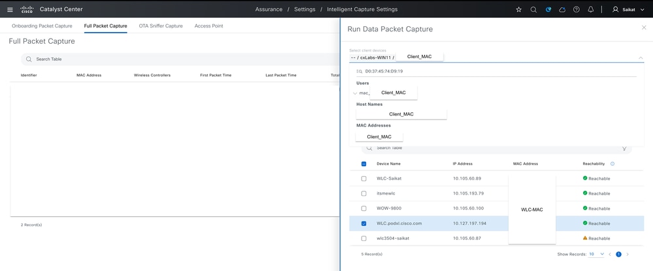Click the cloud status icon
The image size is (653, 271).
point(562,10)
